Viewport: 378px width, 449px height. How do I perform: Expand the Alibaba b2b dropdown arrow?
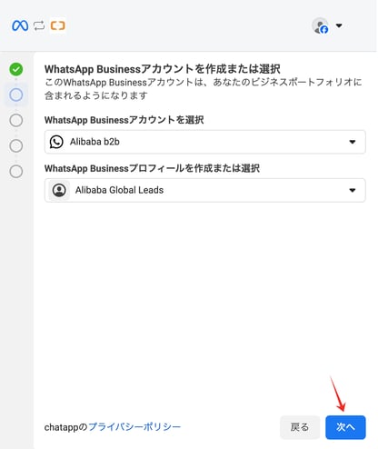(353, 142)
